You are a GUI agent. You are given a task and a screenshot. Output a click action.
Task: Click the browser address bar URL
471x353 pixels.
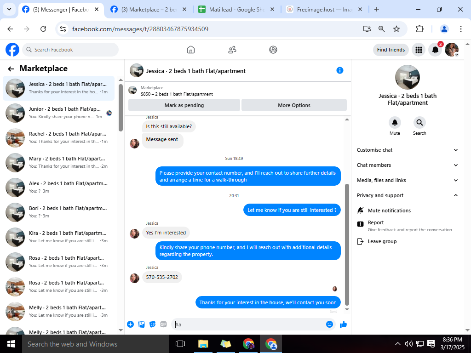tap(140, 29)
